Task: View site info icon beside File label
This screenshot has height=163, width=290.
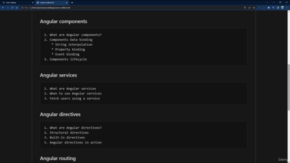Action: (x=22, y=8)
